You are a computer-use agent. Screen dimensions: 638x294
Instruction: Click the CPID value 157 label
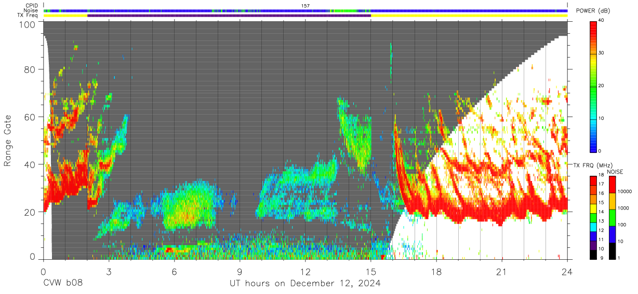[x=305, y=6]
